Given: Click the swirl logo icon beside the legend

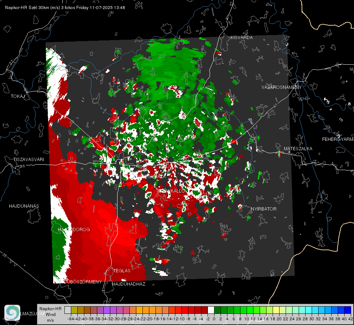Looking at the screenshot, I should click(x=12, y=313).
